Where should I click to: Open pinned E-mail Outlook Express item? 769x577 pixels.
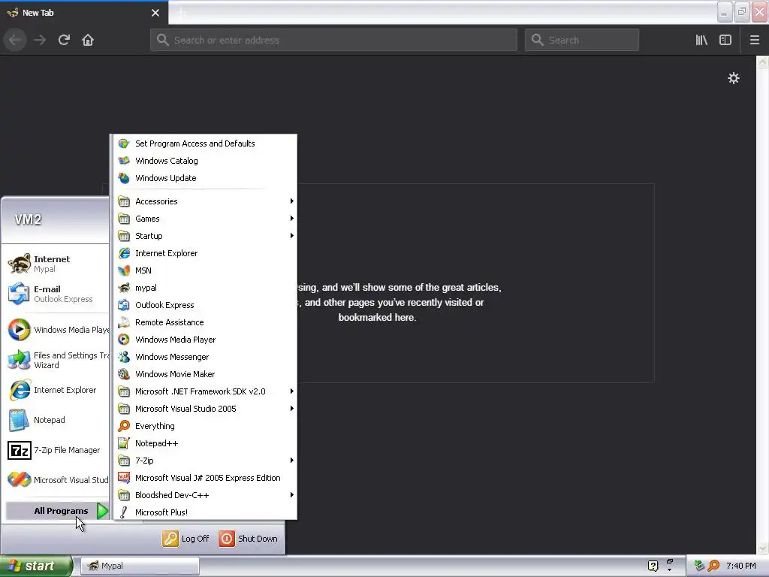click(x=56, y=294)
